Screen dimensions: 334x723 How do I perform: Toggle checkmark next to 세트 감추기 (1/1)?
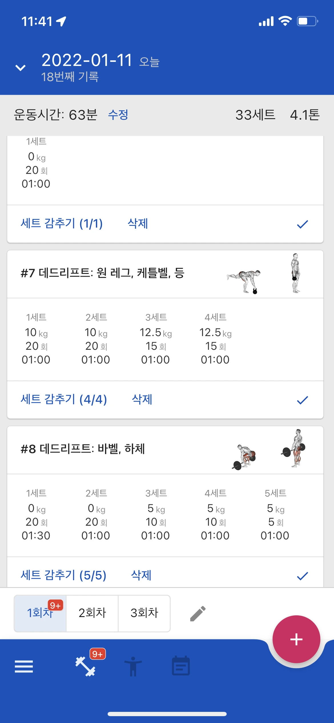point(302,224)
